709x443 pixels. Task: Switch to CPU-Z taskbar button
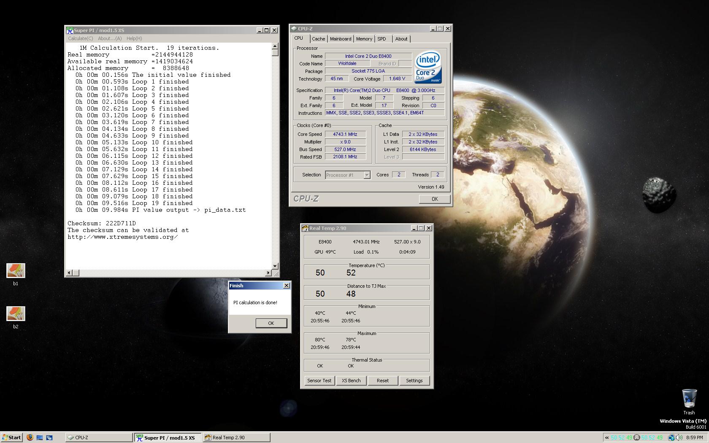[x=99, y=438]
